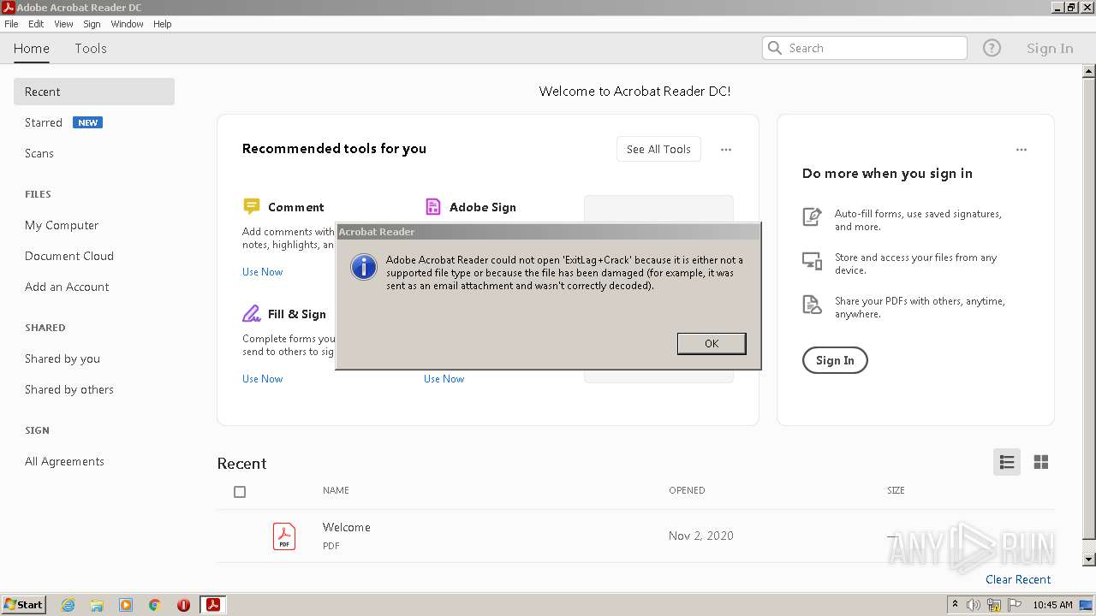Screen dimensions: 1096x616
Task: Tick the select-all checkbox in Recent list
Action: (240, 492)
